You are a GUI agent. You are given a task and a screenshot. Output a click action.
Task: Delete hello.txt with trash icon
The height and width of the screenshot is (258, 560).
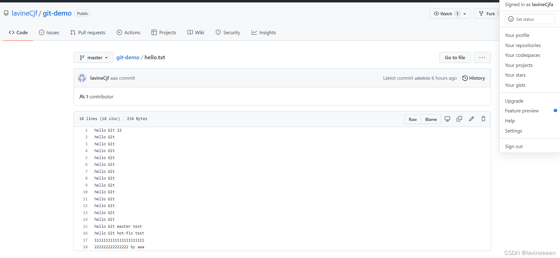coord(483,119)
